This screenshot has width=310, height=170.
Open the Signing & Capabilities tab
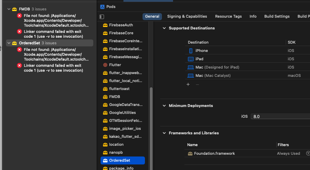click(x=187, y=16)
